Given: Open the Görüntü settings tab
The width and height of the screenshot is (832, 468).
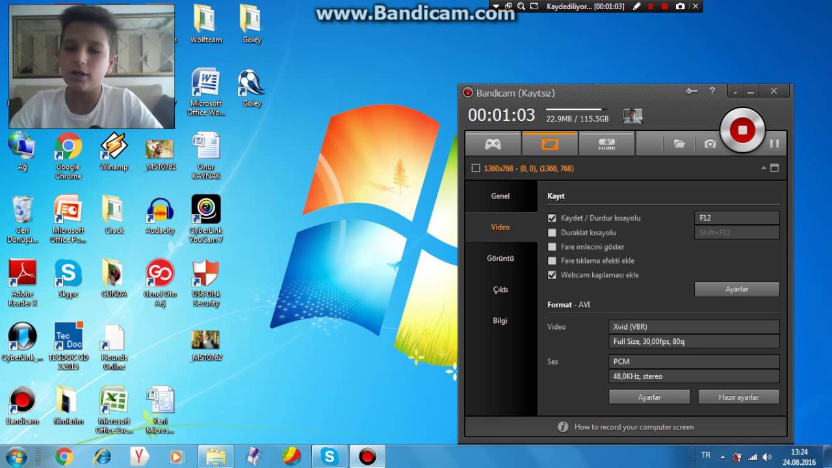Looking at the screenshot, I should click(x=500, y=258).
